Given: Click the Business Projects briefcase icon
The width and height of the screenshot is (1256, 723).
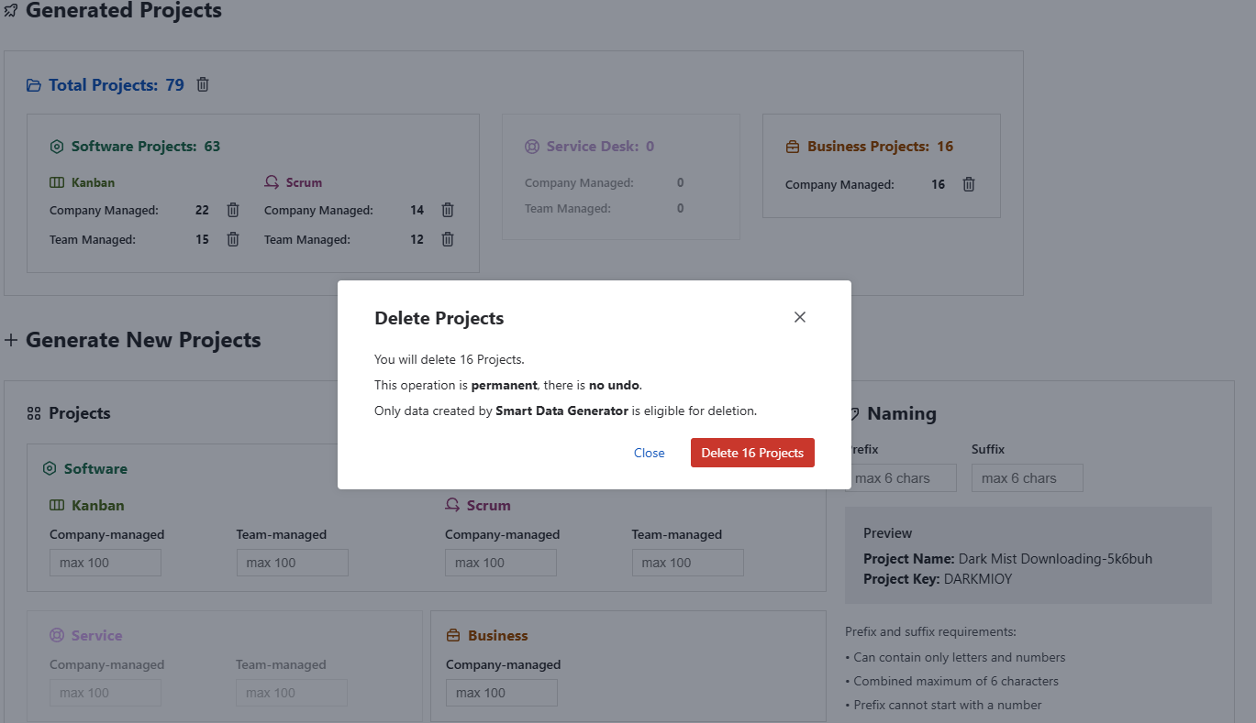Looking at the screenshot, I should click(793, 147).
